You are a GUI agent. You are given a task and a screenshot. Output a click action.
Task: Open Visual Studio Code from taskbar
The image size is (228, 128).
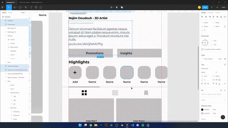tap(132, 125)
